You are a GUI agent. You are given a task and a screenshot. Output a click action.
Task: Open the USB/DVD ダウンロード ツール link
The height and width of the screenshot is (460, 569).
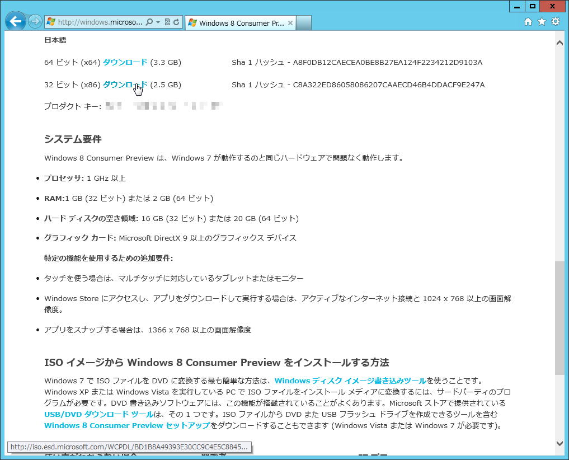(98, 414)
